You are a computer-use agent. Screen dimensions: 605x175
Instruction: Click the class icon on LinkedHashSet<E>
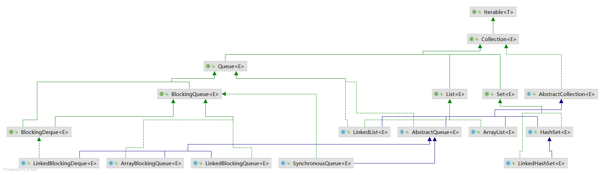508,163
